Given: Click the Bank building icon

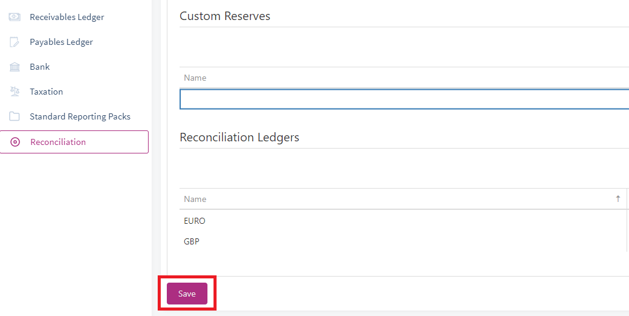Looking at the screenshot, I should 15,67.
